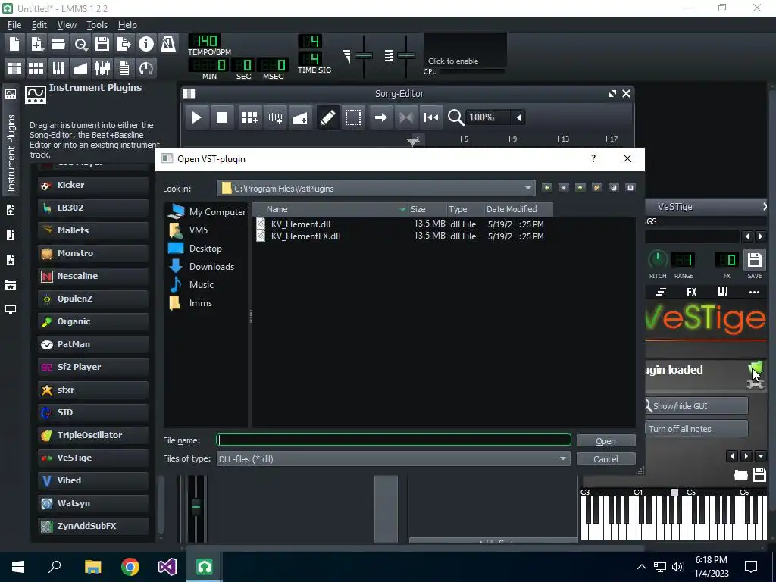This screenshot has height=582, width=776.
Task: Select edit mode selection tool in Song-Editor
Action: coord(353,117)
